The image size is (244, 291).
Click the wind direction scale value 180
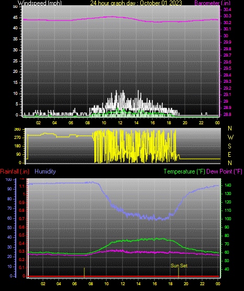point(17,146)
